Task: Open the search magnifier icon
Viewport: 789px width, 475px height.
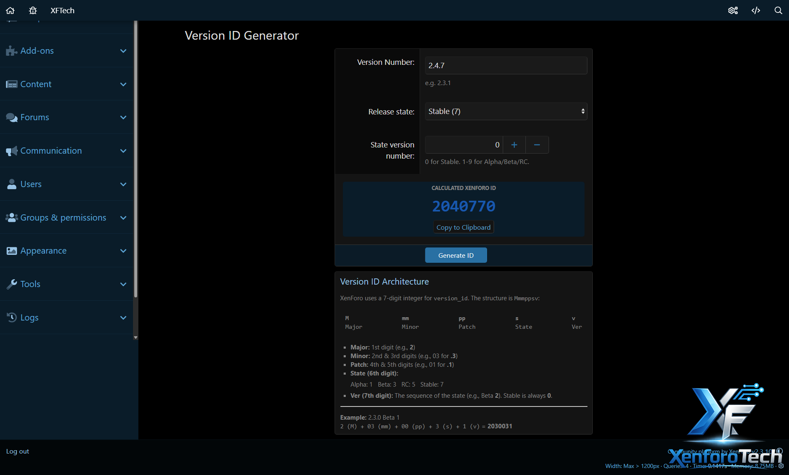Action: pos(778,10)
